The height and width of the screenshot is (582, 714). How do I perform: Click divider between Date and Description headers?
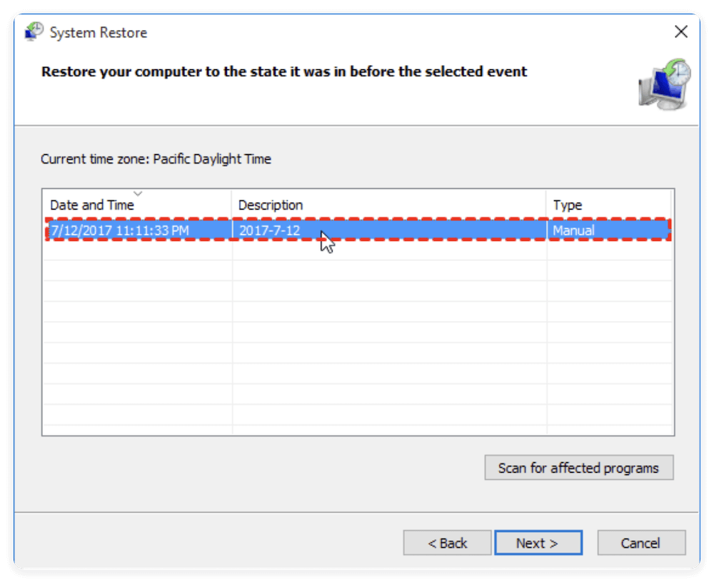(x=231, y=205)
